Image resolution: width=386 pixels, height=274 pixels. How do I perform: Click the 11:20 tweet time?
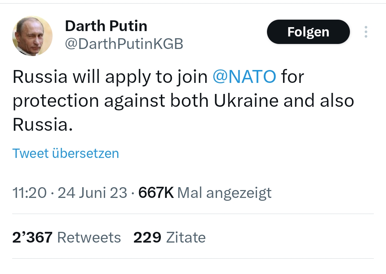click(x=29, y=193)
